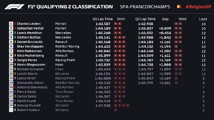Click the F1 logo in the header
Image resolution: width=214 pixels, height=120 pixels.
[14, 7]
